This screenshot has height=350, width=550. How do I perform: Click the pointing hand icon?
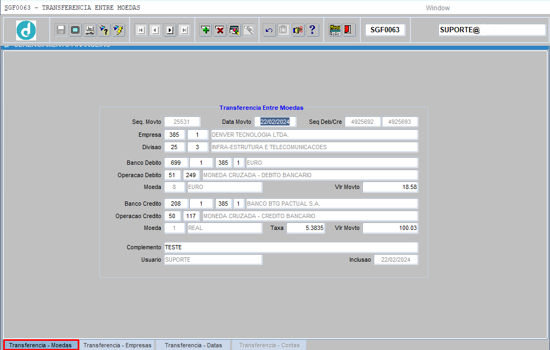[298, 30]
